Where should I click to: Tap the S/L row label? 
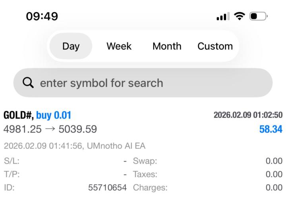12,161
